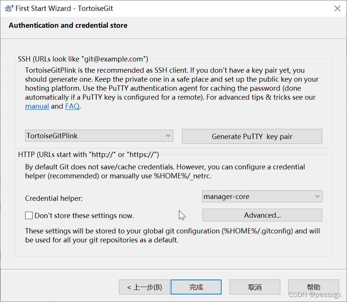The height and width of the screenshot is (302, 347).
Task: Open the TortoiseGitPlink SSH client dropdown
Action: click(x=99, y=136)
